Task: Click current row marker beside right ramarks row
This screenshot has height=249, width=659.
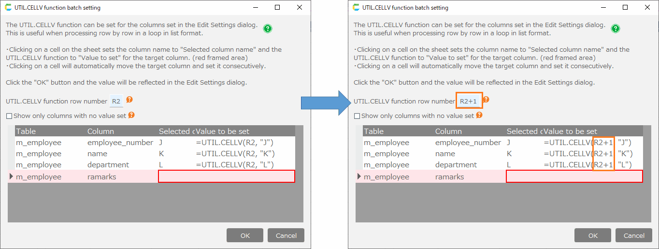Action: click(359, 176)
